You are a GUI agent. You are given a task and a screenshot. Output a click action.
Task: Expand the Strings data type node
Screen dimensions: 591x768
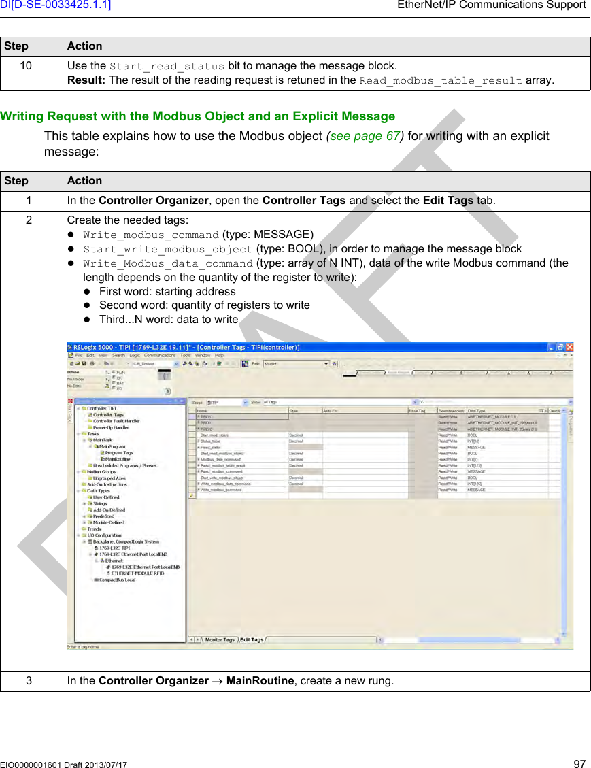click(84, 504)
